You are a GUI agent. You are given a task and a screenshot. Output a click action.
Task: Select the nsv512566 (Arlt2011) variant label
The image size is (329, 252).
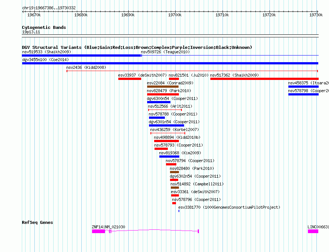(170, 106)
